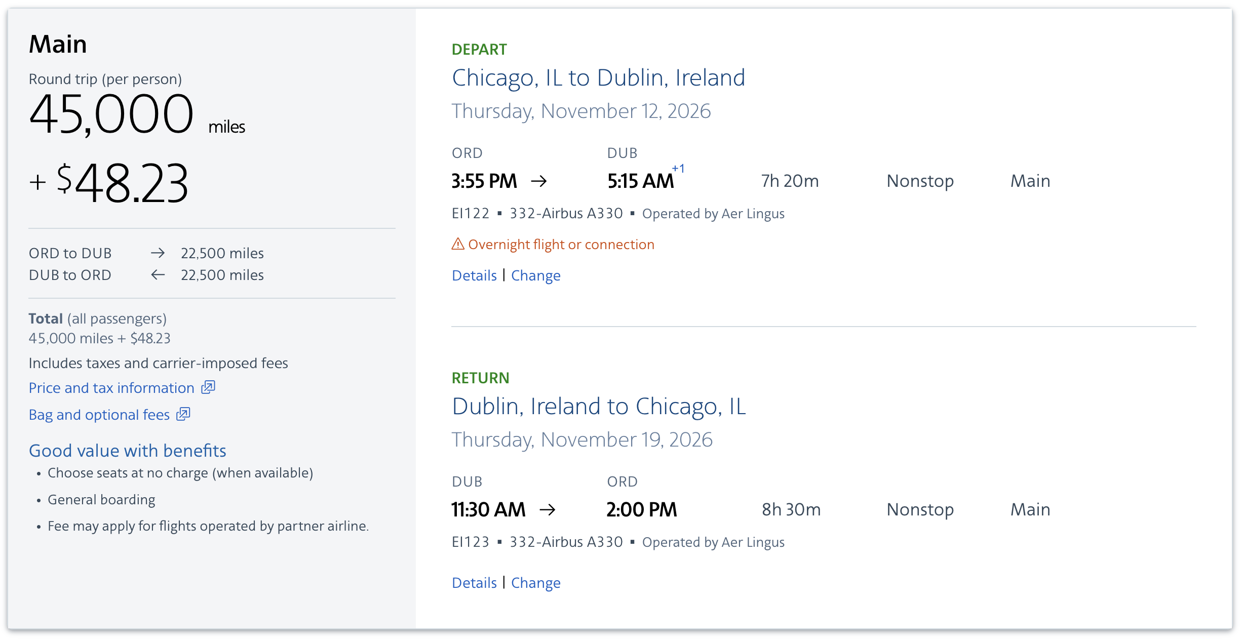Click the RETURN section label
The height and width of the screenshot is (641, 1243).
480,378
